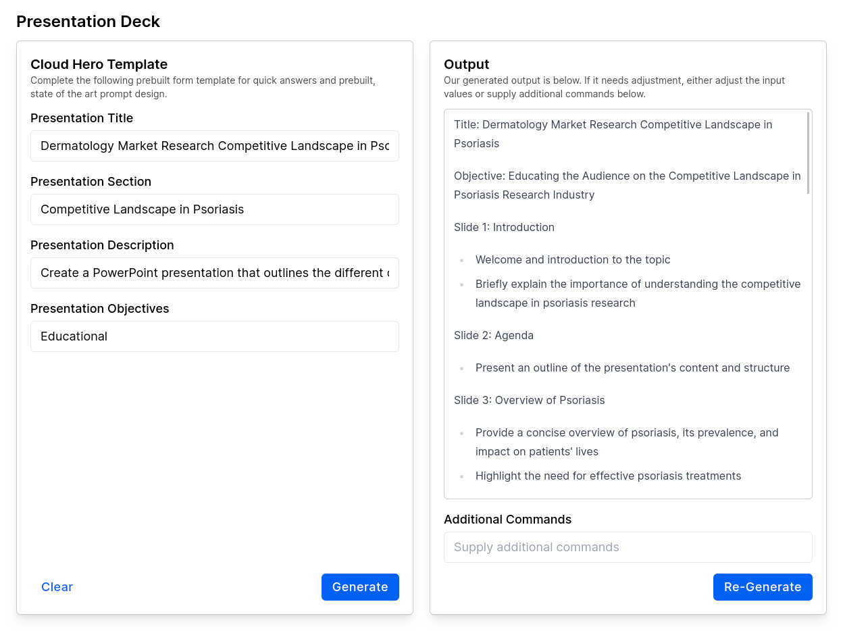
Task: Click the output 'Title: Dermatology Market Research' line
Action: tap(613, 124)
